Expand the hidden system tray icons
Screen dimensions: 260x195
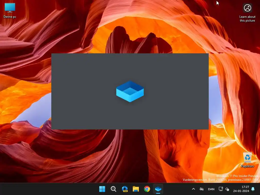click(193, 189)
